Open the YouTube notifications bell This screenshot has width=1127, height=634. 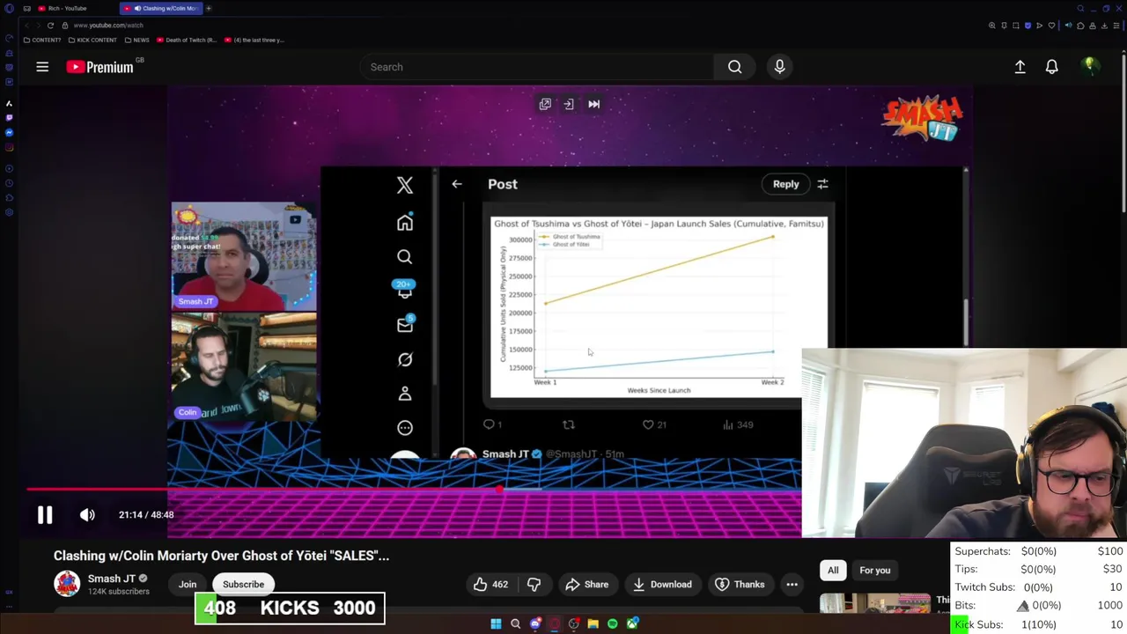click(x=1051, y=67)
